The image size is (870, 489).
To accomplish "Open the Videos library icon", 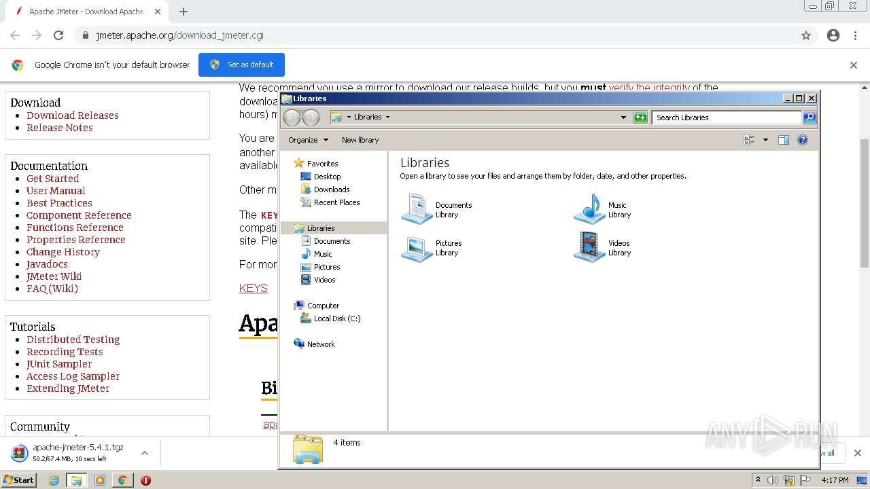I will tap(589, 247).
